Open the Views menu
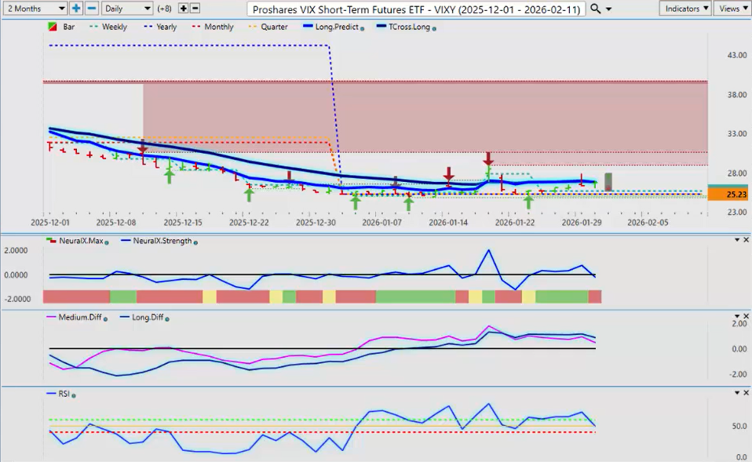Viewport: 752px width, 462px height. coord(732,8)
